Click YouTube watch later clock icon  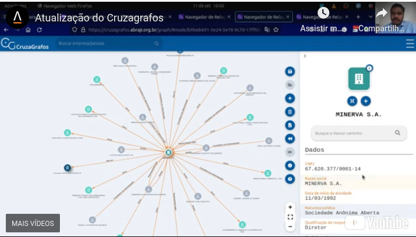coord(323,12)
